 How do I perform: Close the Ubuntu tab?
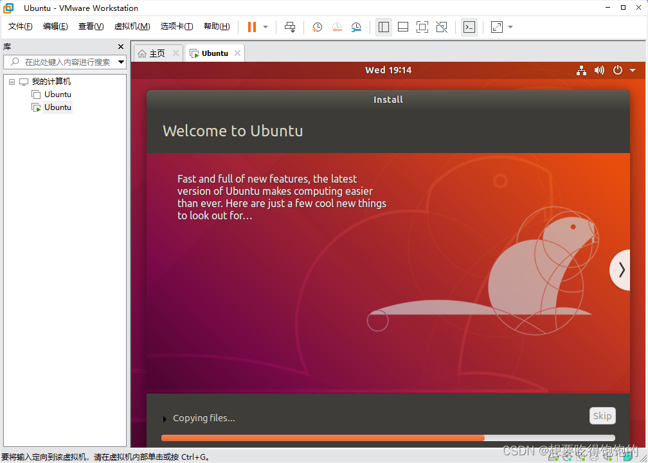[237, 53]
